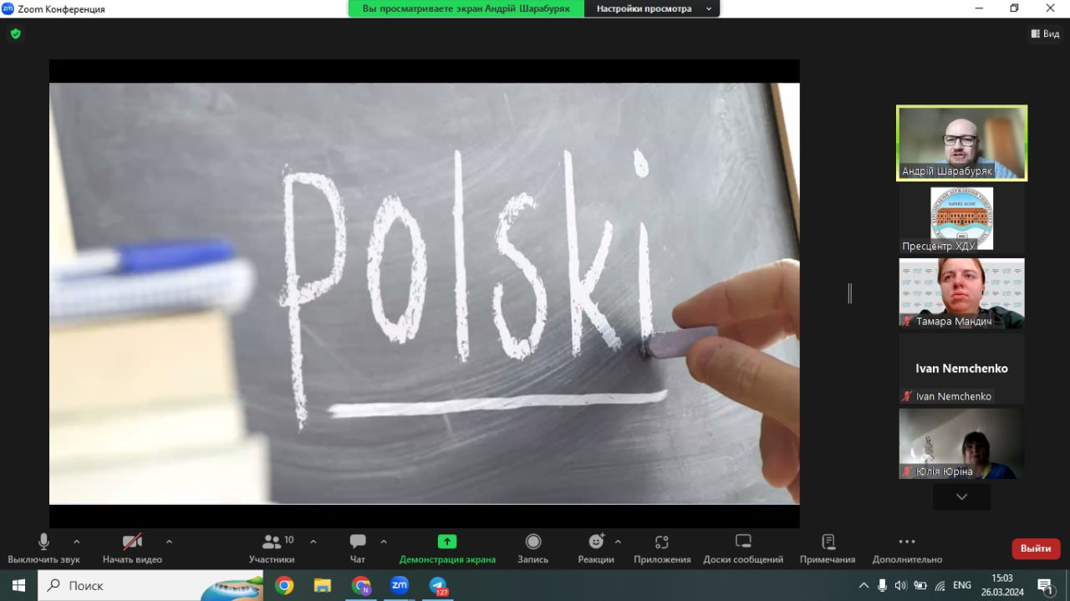Open the Chat icon
The width and height of the screenshot is (1070, 601).
click(358, 542)
